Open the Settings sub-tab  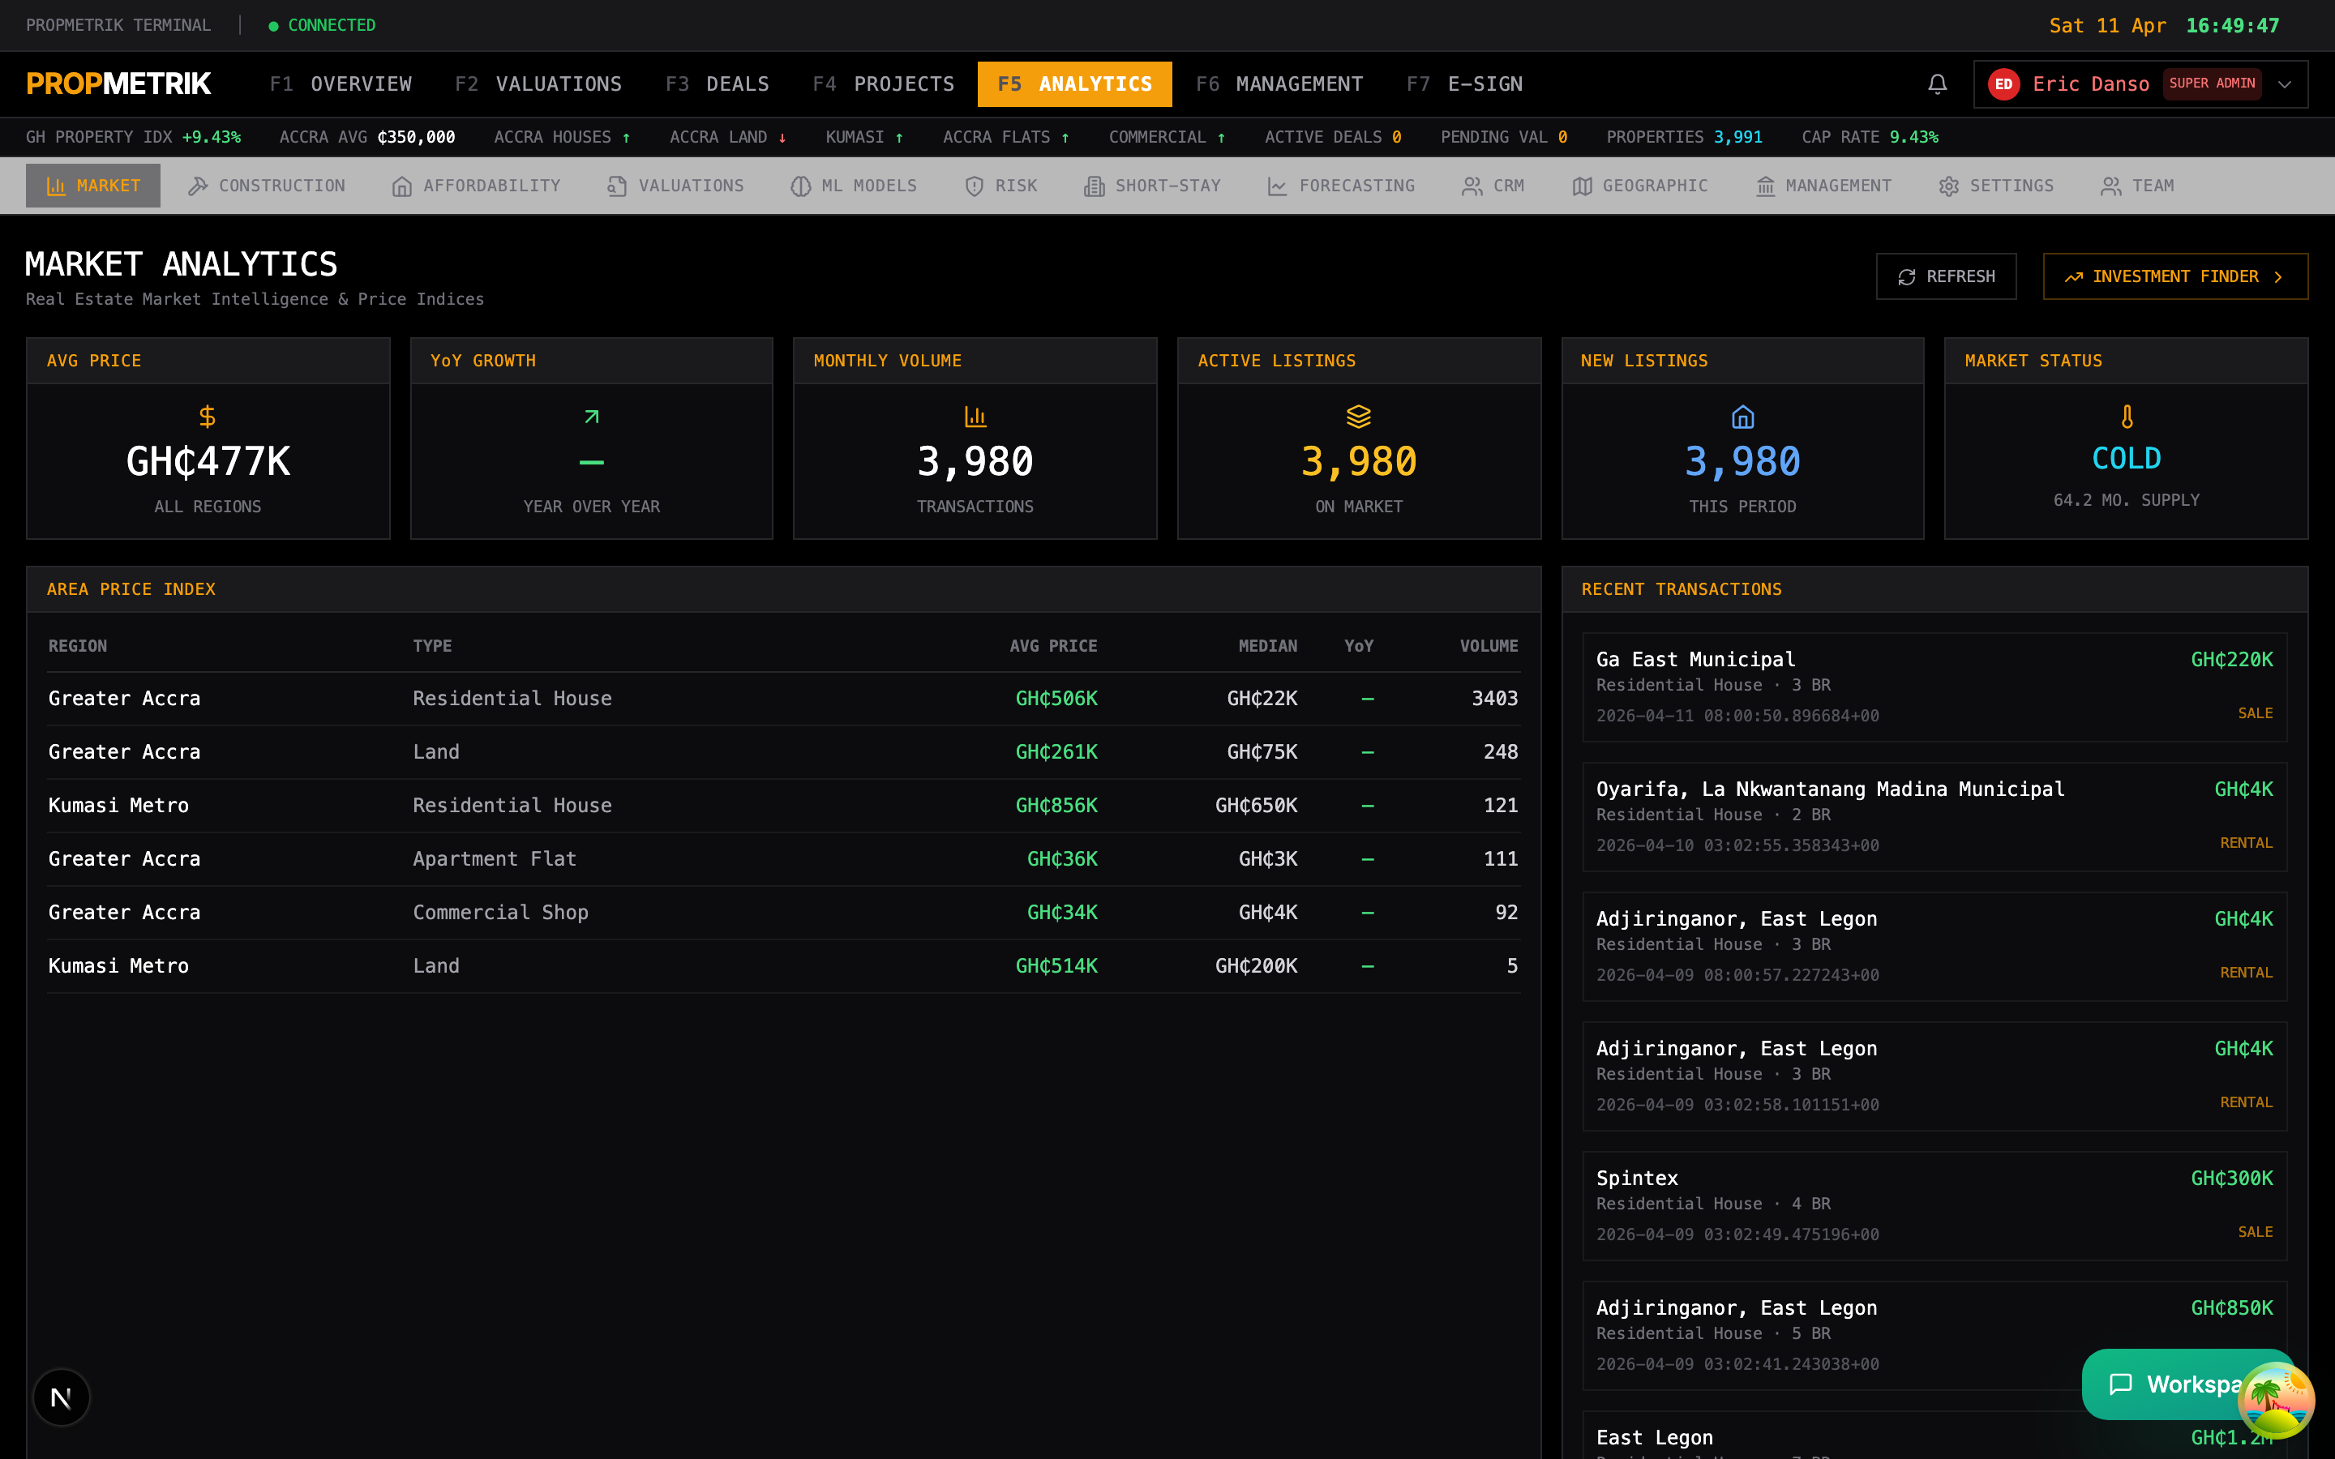click(x=1996, y=186)
